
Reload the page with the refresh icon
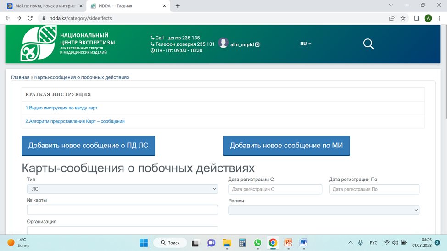(30, 18)
